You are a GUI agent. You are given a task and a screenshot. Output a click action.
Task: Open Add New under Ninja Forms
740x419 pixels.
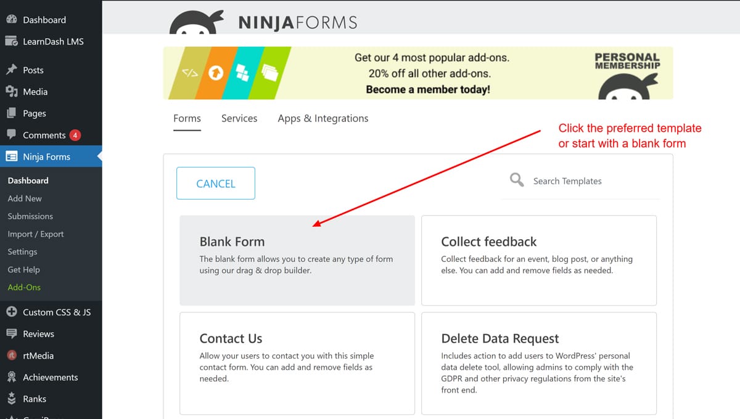point(25,198)
